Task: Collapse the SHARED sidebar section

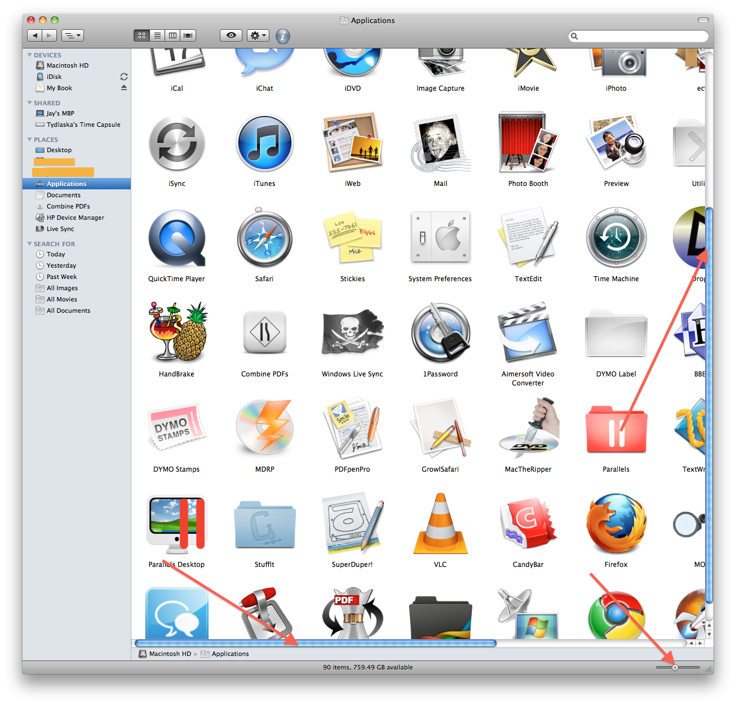Action: pyautogui.click(x=29, y=103)
